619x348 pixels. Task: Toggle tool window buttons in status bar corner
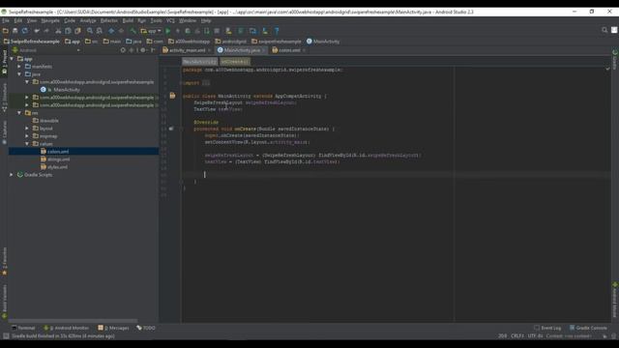[x=6, y=336]
